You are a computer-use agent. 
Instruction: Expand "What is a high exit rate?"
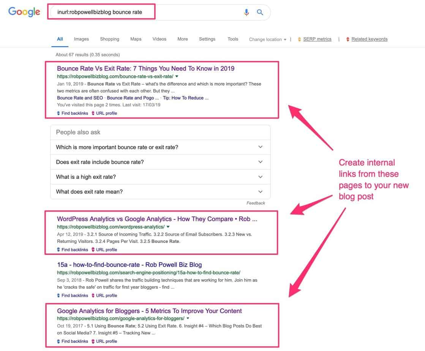pyautogui.click(x=261, y=176)
